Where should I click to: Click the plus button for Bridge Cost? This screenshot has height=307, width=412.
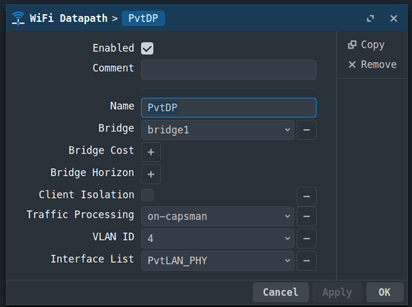[151, 152]
